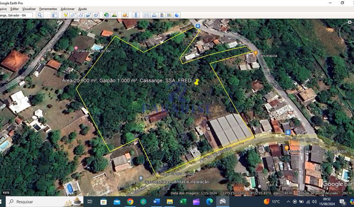Toggle the sidebar panel icon
The width and height of the screenshot is (354, 207).
click(55, 15)
